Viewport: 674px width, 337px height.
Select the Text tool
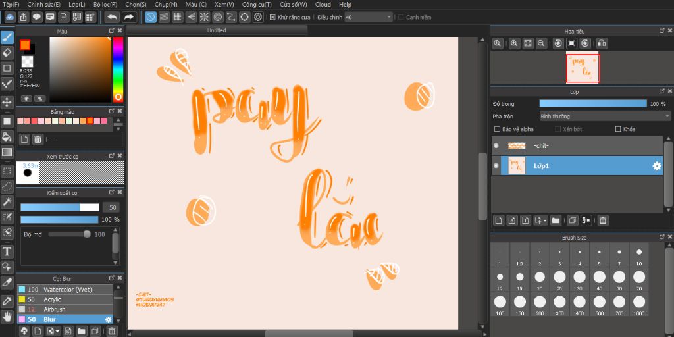[x=7, y=251]
